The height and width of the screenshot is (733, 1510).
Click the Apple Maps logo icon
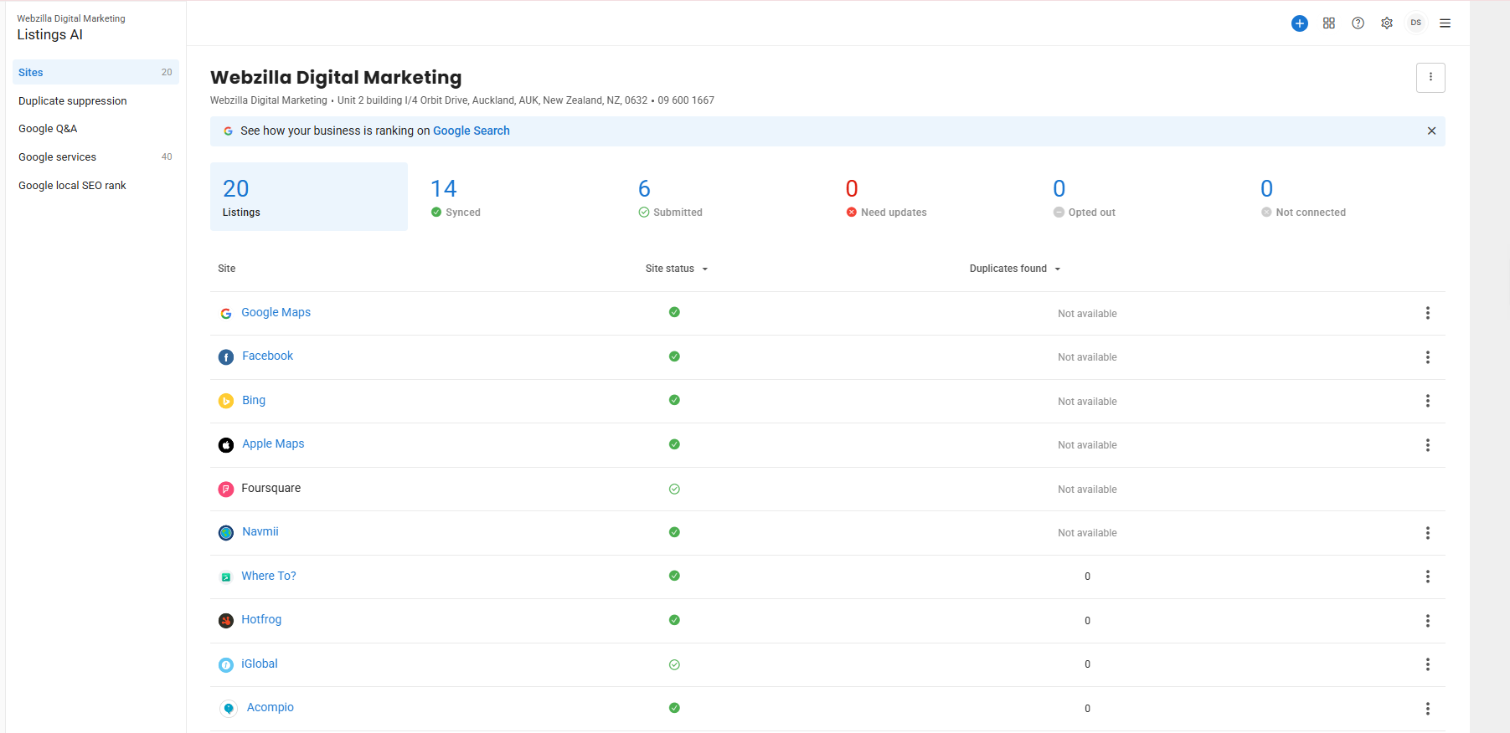pos(226,445)
